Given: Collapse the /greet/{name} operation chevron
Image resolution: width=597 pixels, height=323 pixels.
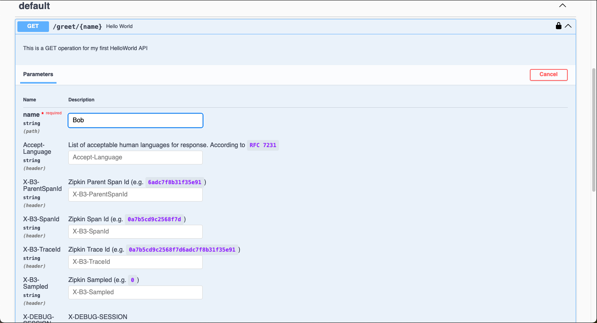Looking at the screenshot, I should coord(568,26).
